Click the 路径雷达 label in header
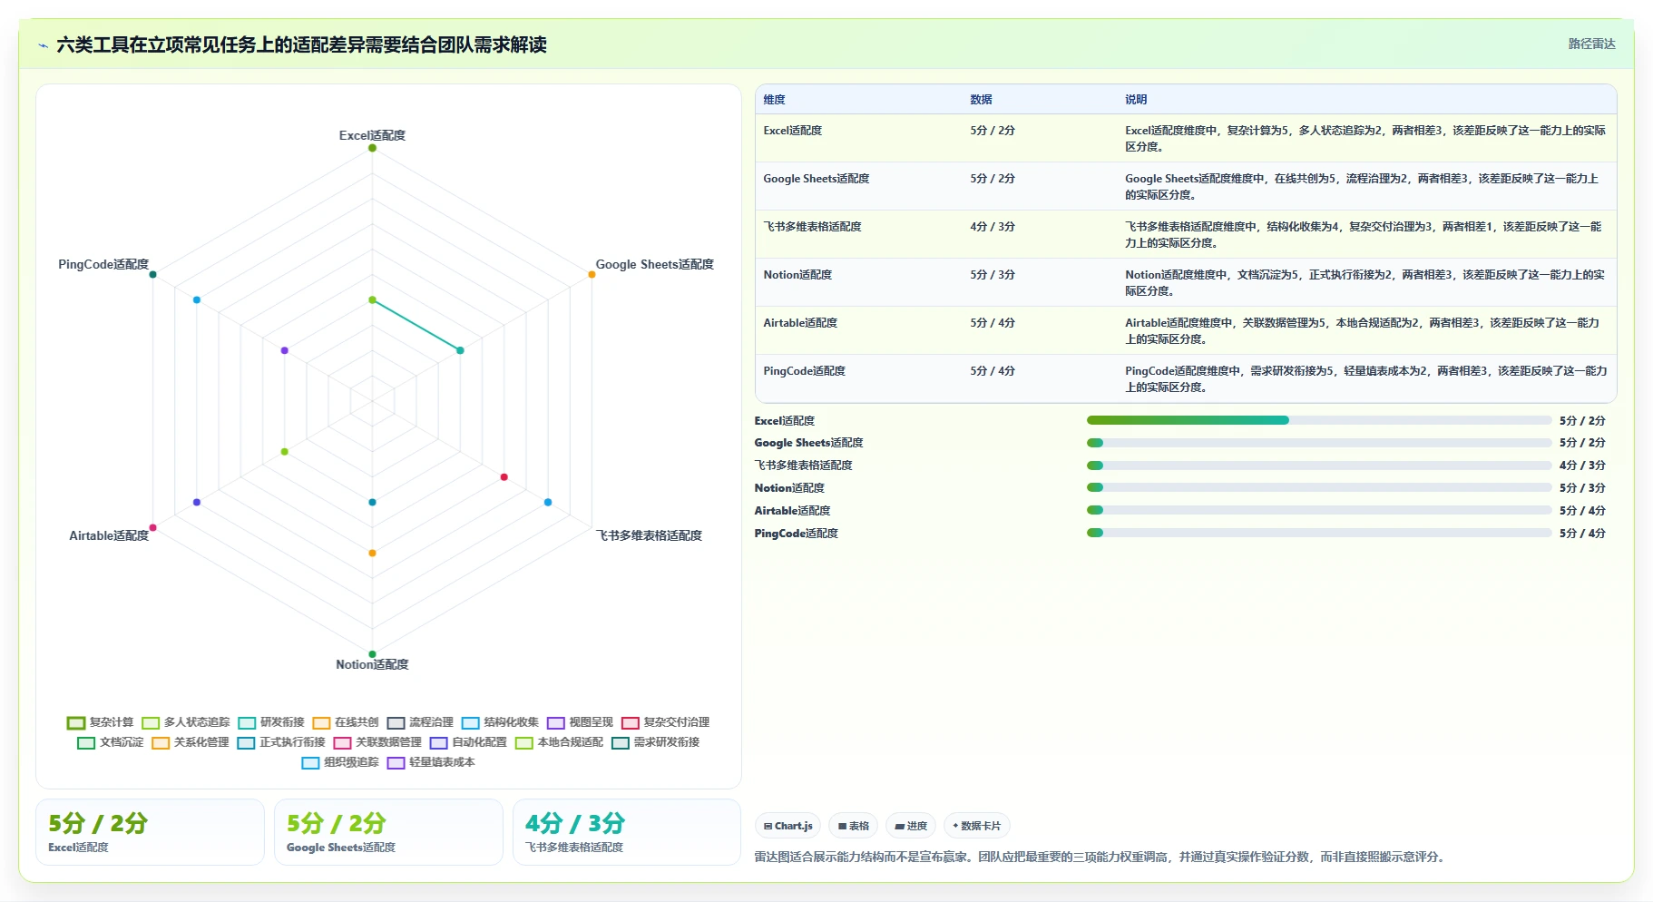 1591,44
